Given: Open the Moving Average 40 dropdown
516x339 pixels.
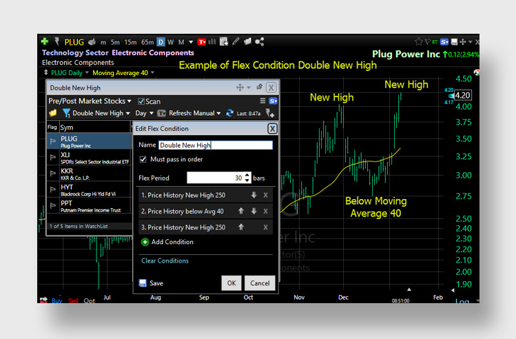Looking at the screenshot, I should pos(124,72).
